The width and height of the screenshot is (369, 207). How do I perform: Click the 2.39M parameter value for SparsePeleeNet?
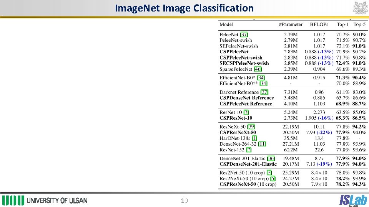pos(291,69)
